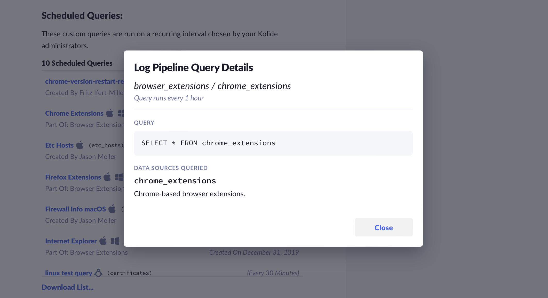This screenshot has width=548, height=298.
Task: Click the Download List link
Action: click(68, 287)
